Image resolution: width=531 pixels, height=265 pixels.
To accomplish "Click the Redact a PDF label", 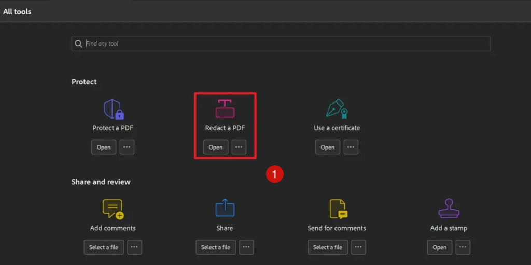I will click(225, 128).
